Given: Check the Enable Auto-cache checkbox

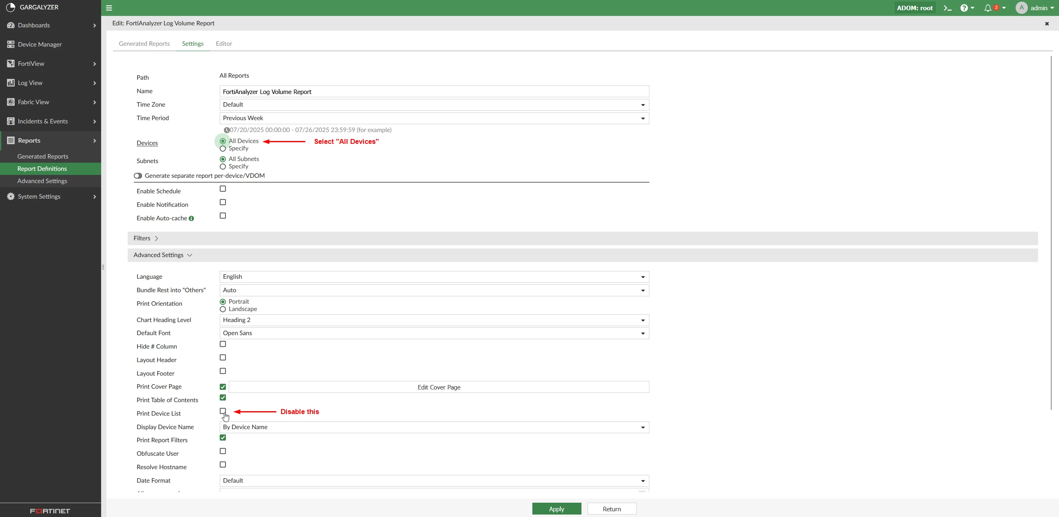Looking at the screenshot, I should 223,216.
